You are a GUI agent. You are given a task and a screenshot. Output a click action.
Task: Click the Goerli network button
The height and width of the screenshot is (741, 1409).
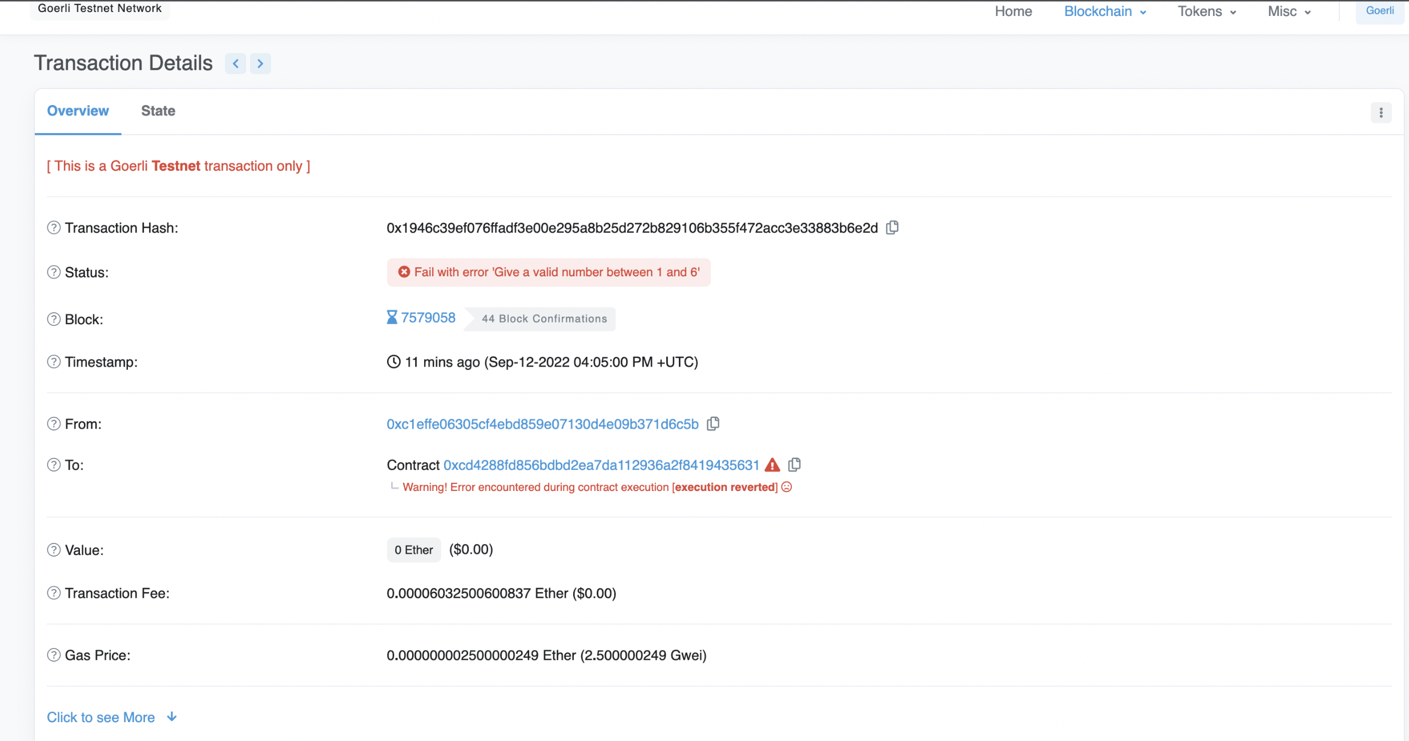[1379, 11]
